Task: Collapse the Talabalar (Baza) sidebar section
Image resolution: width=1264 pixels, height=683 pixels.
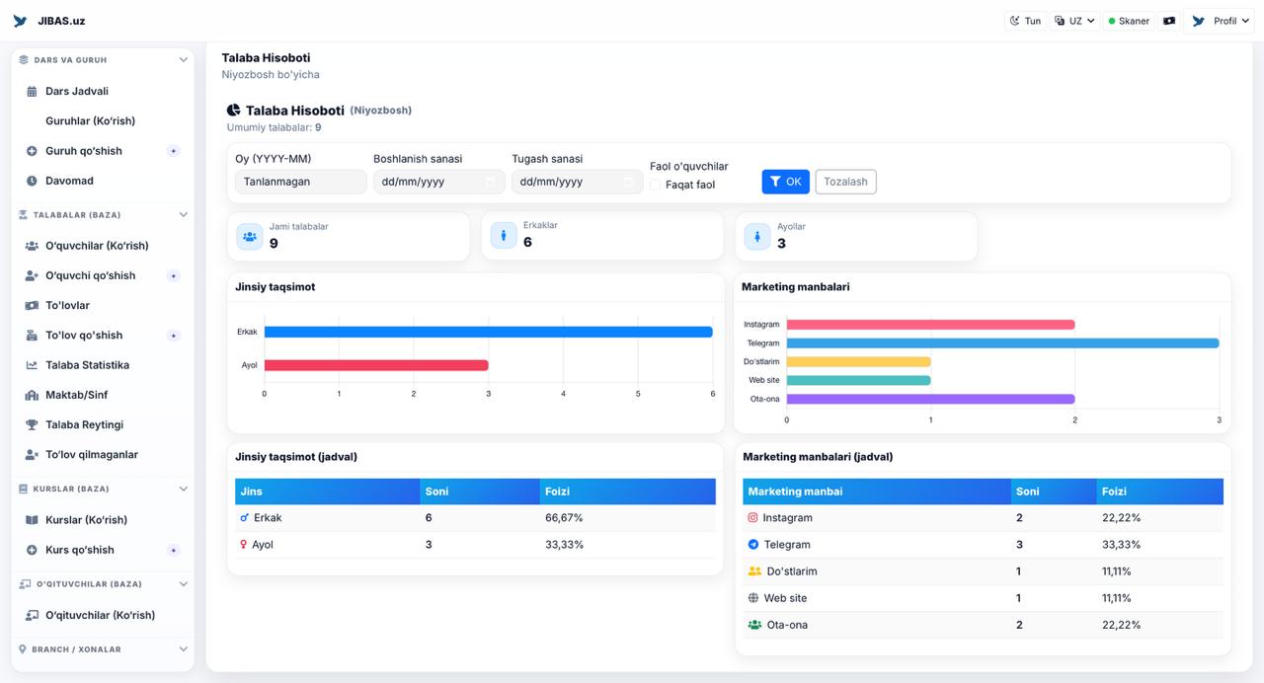Action: click(183, 215)
